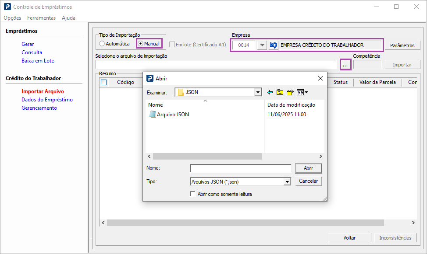427x254 pixels.
Task: Select the Arquivo JSON file name
Action: 173,115
